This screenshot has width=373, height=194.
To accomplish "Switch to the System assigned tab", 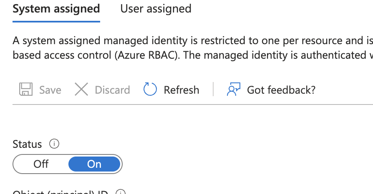I will pos(56,9).
